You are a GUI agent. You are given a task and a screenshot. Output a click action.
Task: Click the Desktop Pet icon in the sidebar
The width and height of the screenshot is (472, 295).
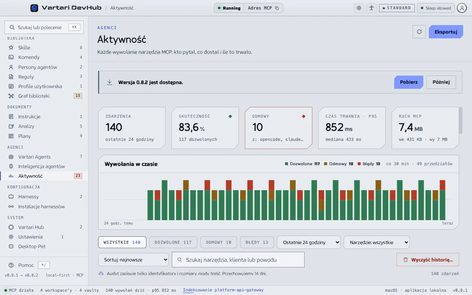point(11,246)
